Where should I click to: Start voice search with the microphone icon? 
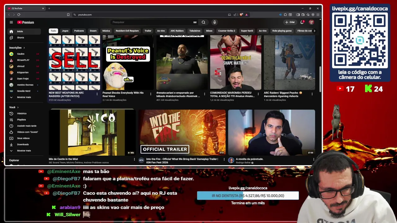[214, 22]
